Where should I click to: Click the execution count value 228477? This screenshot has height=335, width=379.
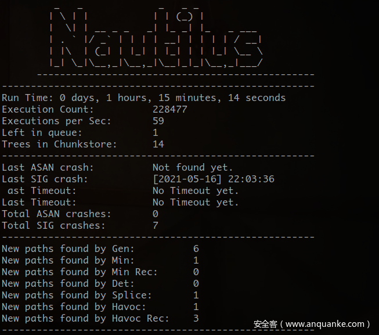pyautogui.click(x=169, y=110)
